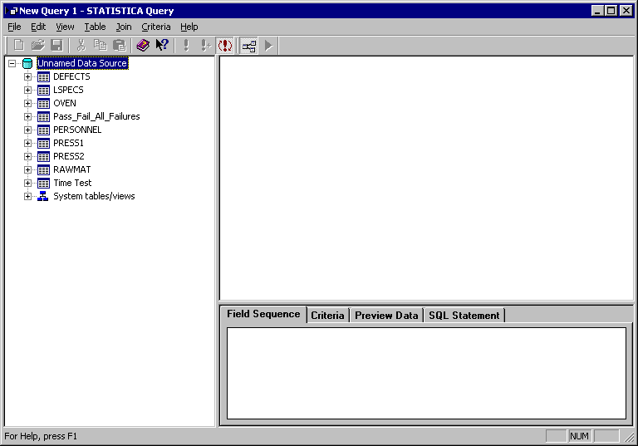Click the Open file toolbar icon

[38, 45]
